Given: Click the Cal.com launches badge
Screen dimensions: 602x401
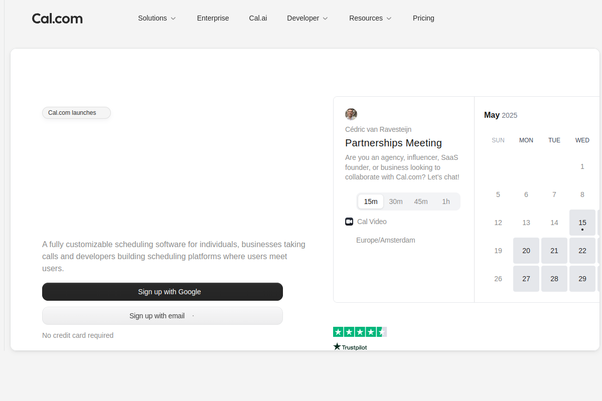Looking at the screenshot, I should tap(76, 113).
